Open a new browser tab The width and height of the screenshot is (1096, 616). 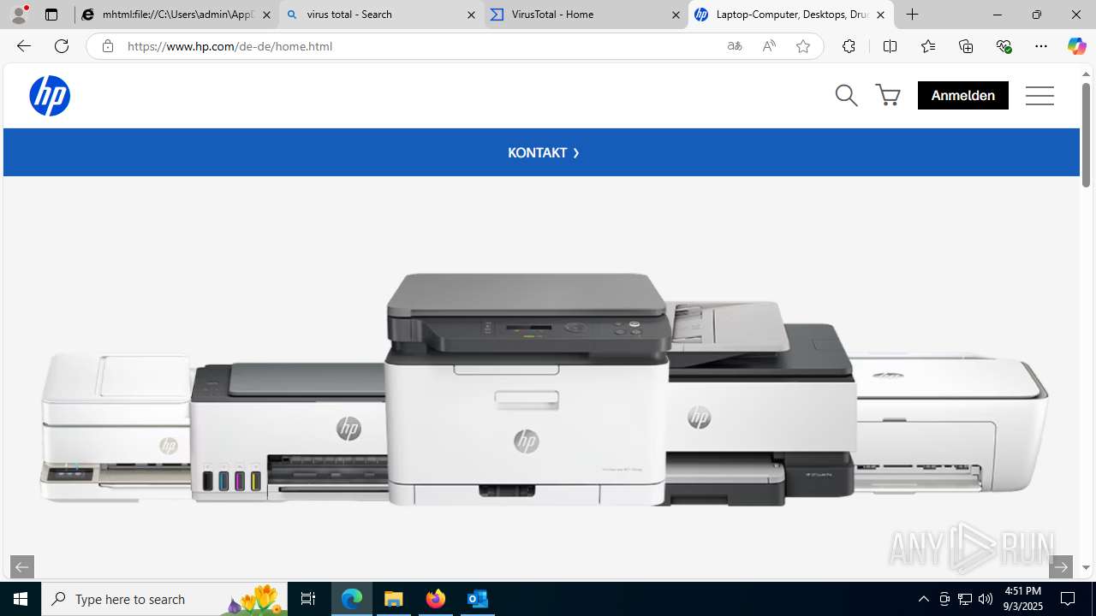pos(913,15)
